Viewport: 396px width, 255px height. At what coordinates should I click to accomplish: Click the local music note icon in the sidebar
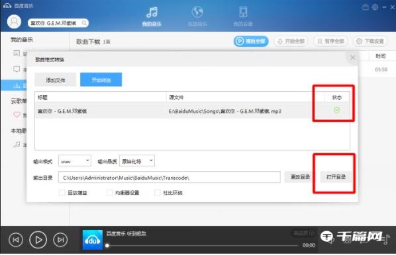tap(17, 145)
